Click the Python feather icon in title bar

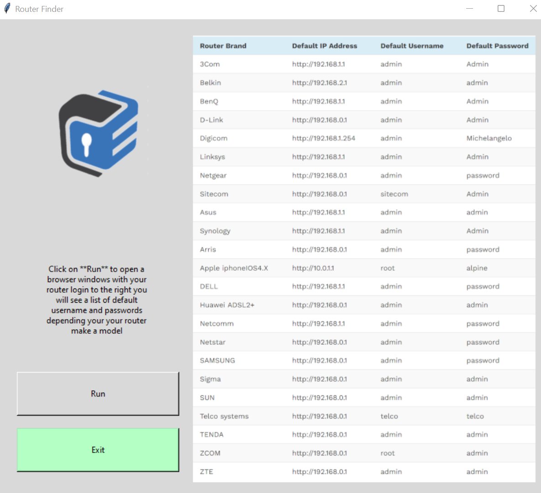tap(6, 8)
